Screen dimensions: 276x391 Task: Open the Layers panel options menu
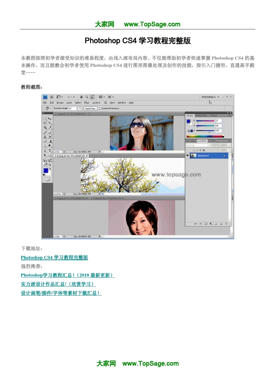pos(230,141)
